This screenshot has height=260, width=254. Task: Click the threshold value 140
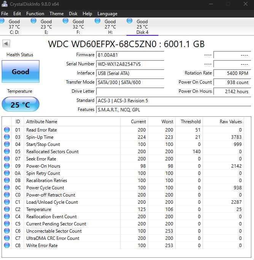tap(196, 152)
